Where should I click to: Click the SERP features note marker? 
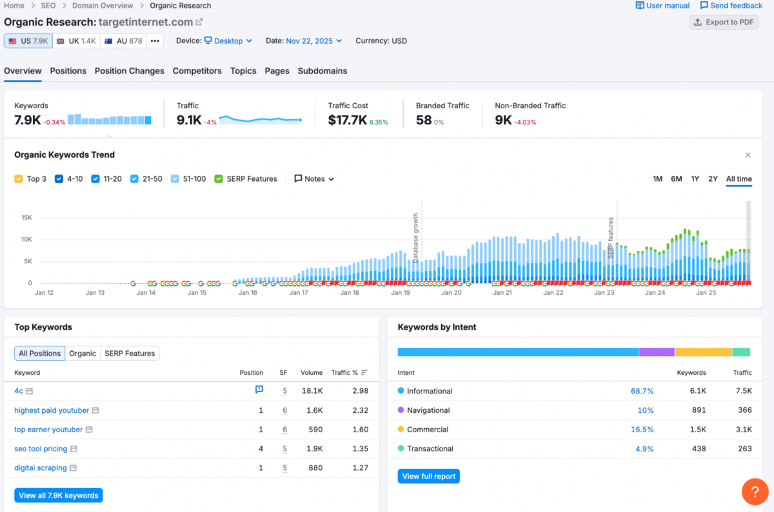(611, 238)
